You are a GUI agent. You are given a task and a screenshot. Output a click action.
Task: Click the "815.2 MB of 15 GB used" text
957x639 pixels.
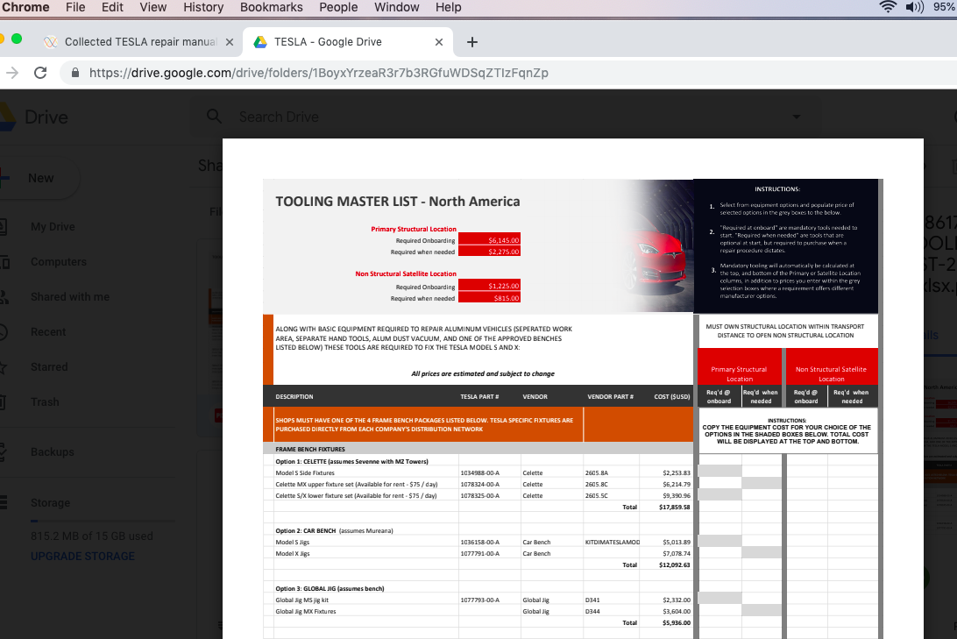point(92,536)
